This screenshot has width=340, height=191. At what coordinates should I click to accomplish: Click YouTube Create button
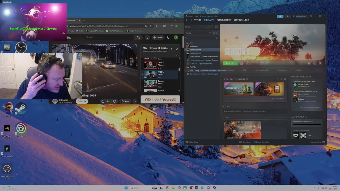158,37
